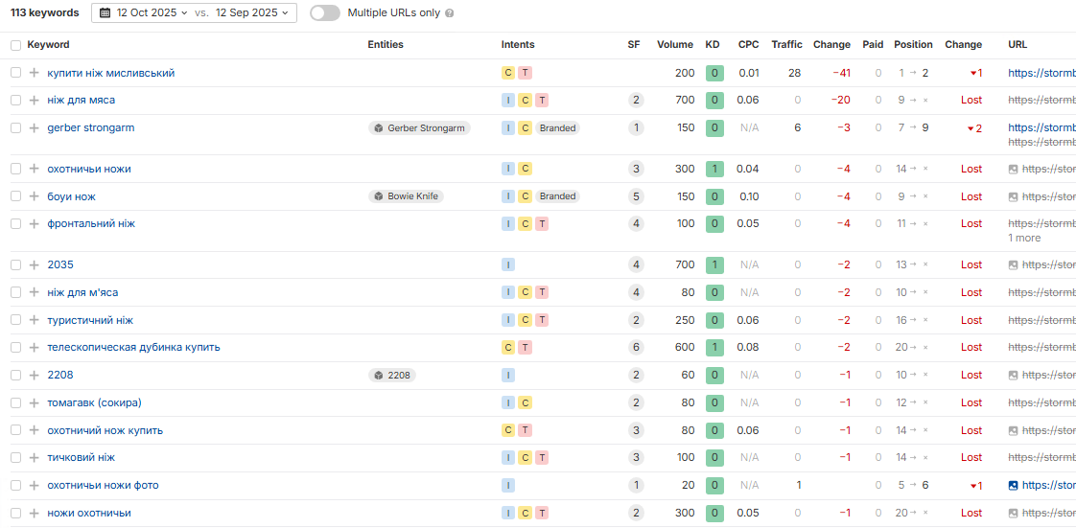This screenshot has height=528, width=1076.
Task: Open keyword link охотничьи ножи фото
Action: tap(103, 486)
